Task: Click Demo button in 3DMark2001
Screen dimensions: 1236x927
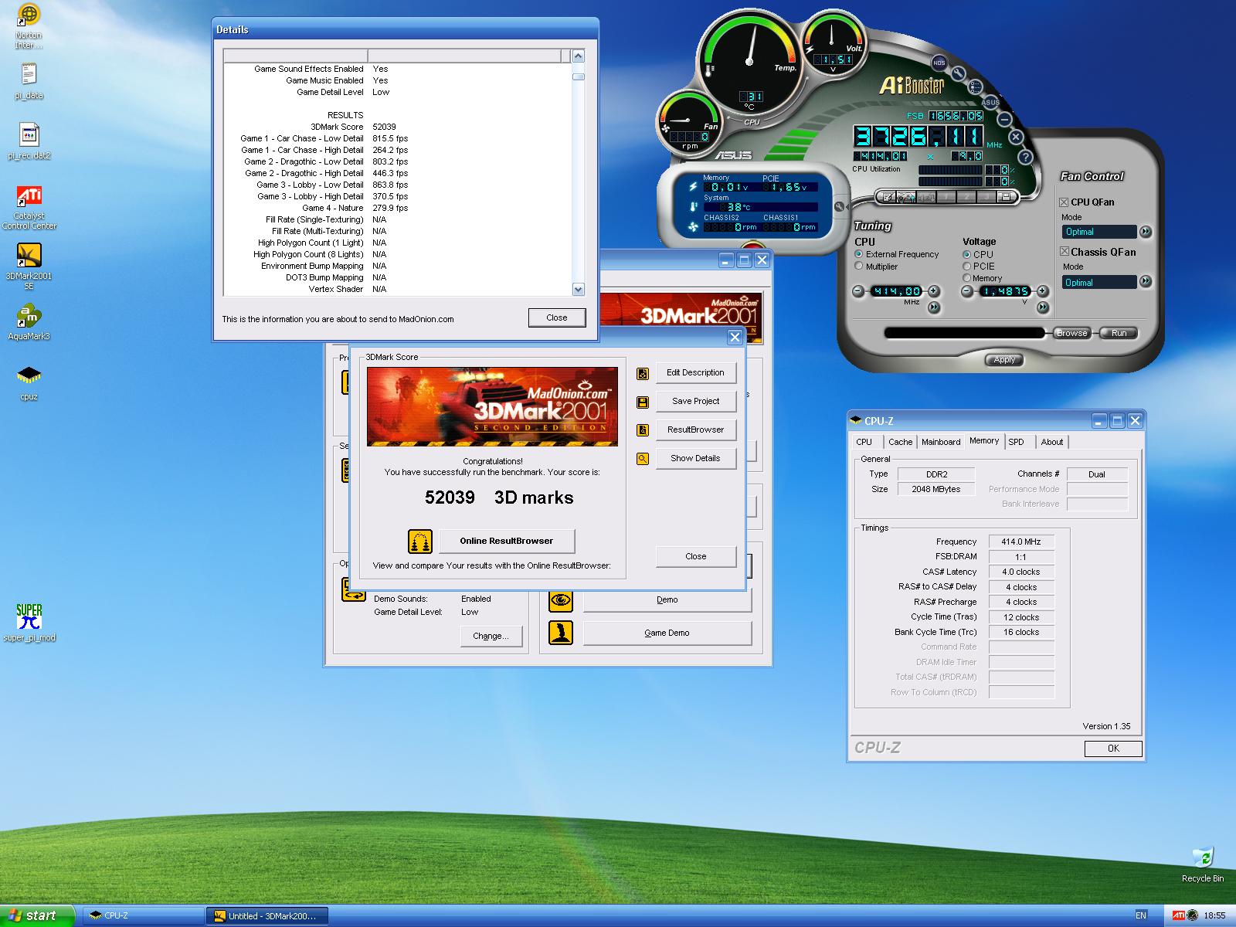Action: (667, 599)
